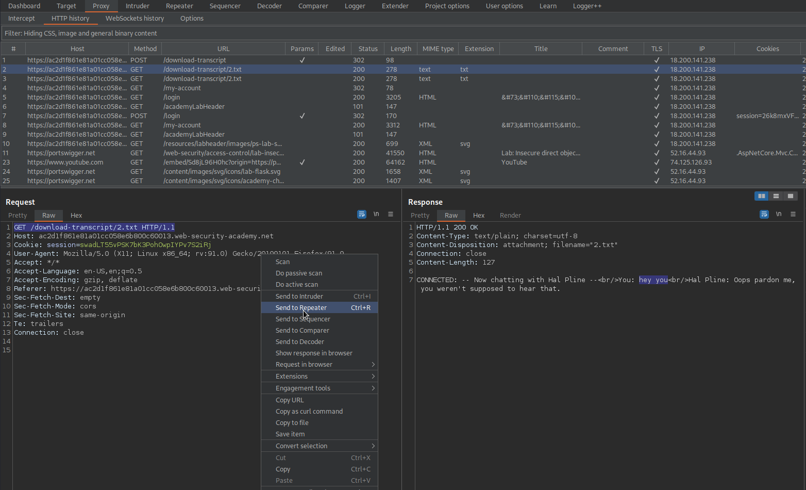Open the Decoder tab
The image size is (806, 490).
(x=270, y=6)
